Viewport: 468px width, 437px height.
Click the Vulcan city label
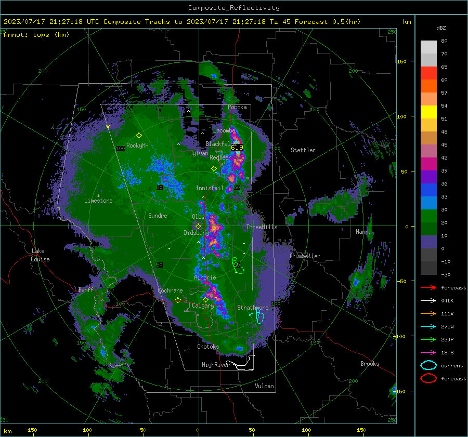tap(264, 386)
